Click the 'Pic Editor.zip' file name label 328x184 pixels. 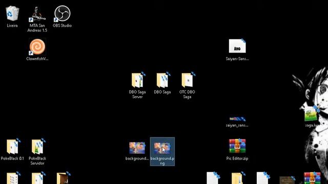(x=237, y=158)
